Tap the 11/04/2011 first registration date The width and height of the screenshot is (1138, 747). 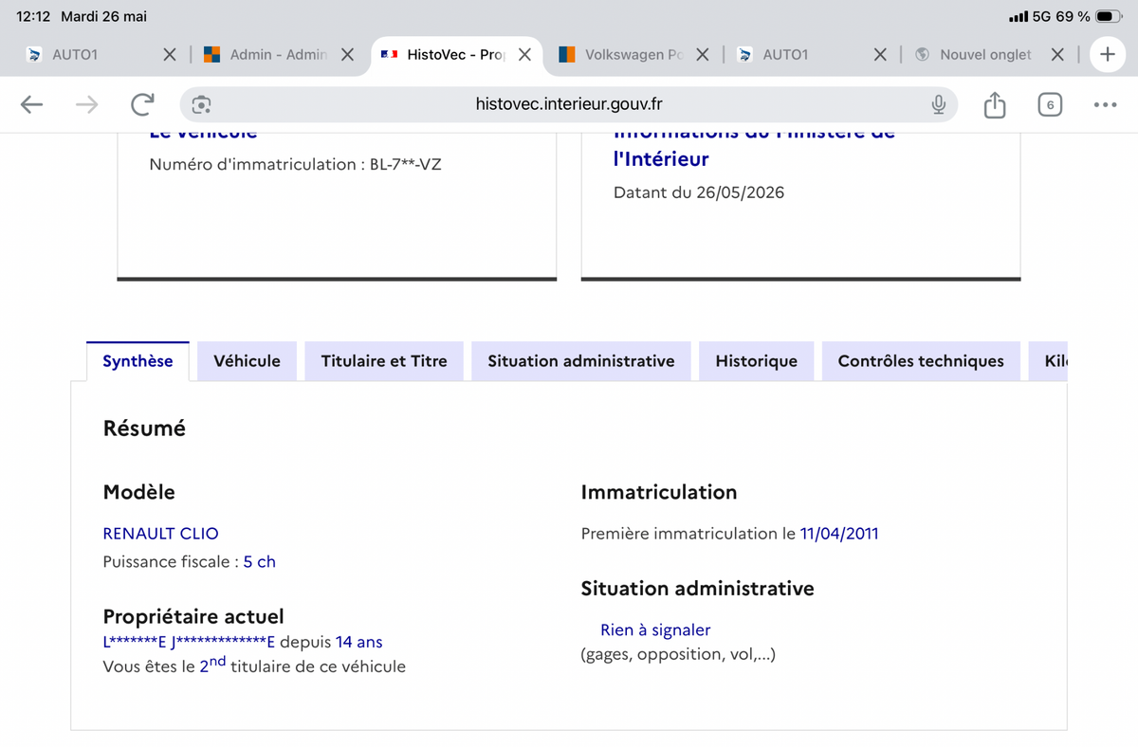[x=839, y=534]
